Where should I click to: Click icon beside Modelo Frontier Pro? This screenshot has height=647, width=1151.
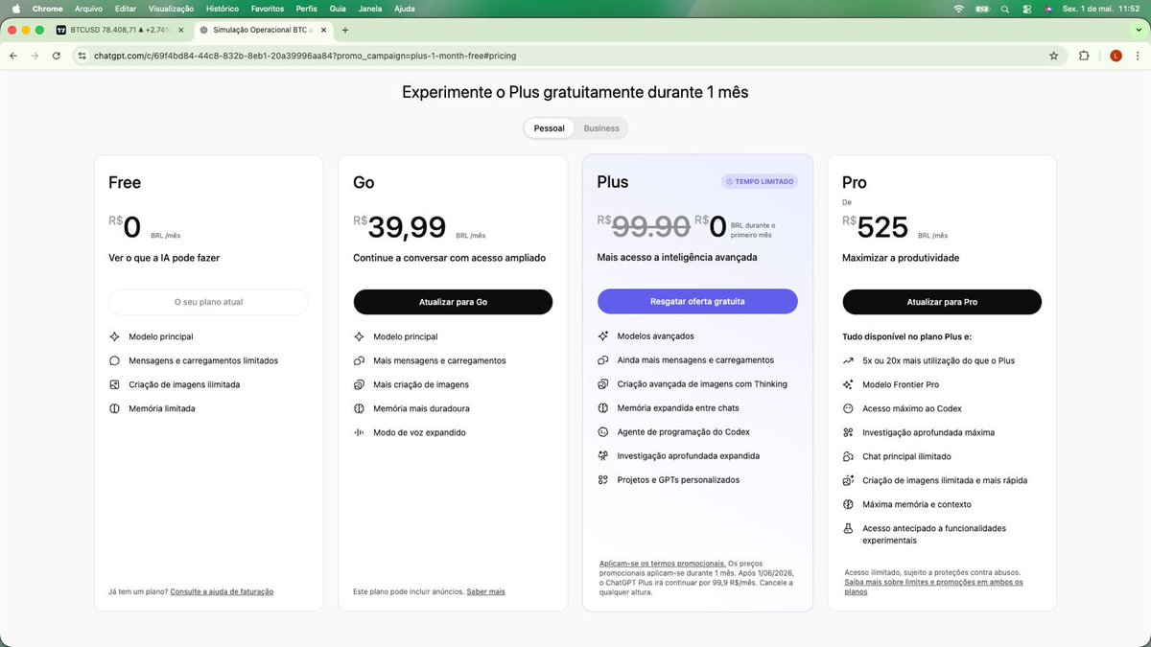click(x=848, y=384)
